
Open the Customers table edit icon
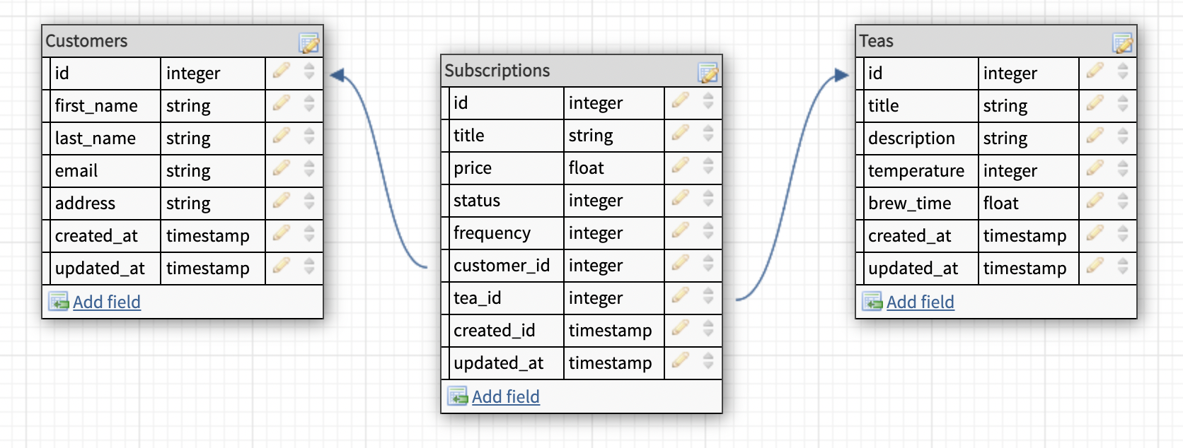[309, 44]
